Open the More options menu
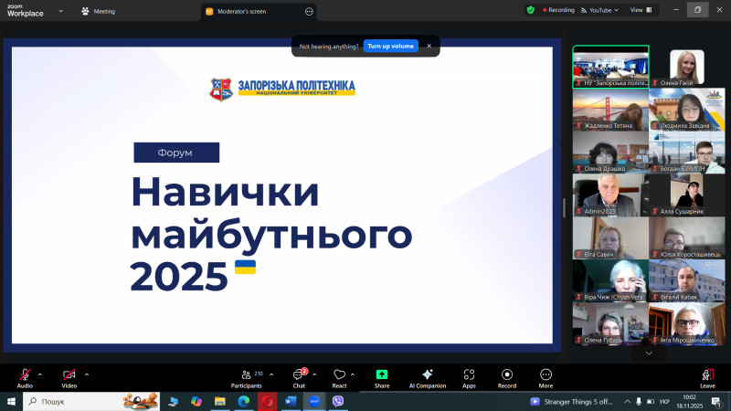The width and height of the screenshot is (731, 411). (x=546, y=375)
